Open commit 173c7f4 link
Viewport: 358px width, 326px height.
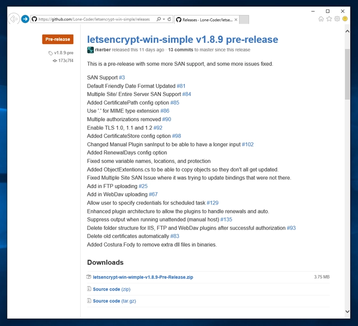pos(66,60)
